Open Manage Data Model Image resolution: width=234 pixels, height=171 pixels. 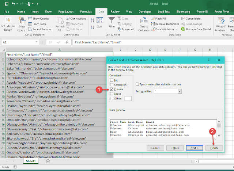tap(196, 29)
